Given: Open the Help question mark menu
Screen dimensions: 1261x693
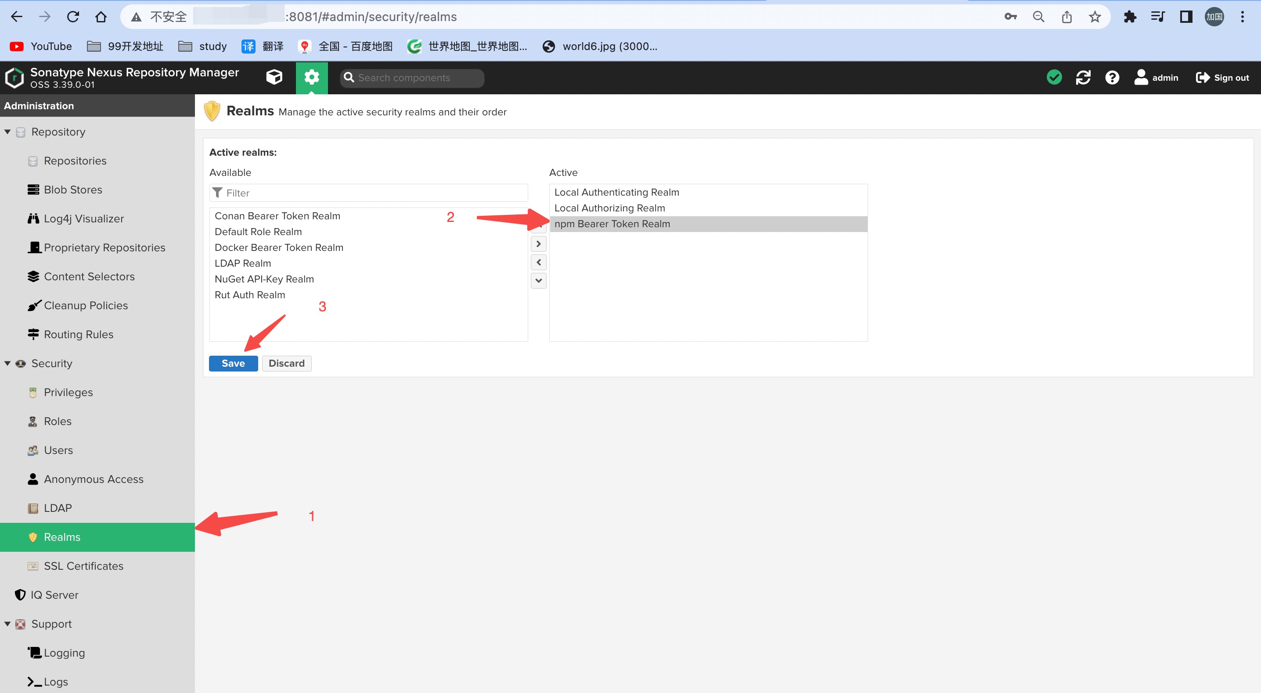Looking at the screenshot, I should [x=1112, y=77].
